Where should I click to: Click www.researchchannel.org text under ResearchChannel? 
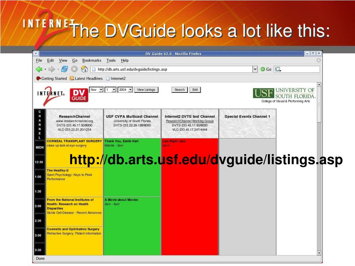tap(75, 121)
